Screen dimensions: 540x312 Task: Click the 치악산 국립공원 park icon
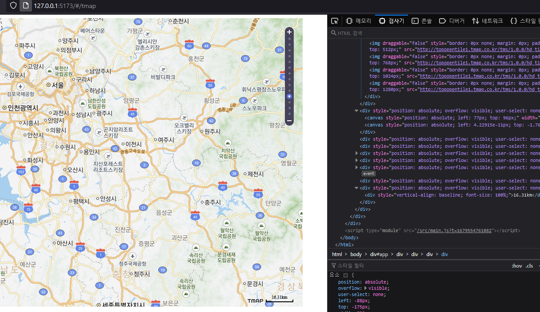(228, 143)
